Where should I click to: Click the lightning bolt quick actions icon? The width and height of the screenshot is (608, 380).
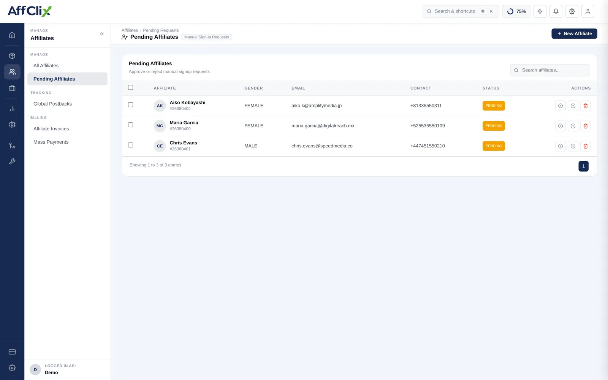540,11
